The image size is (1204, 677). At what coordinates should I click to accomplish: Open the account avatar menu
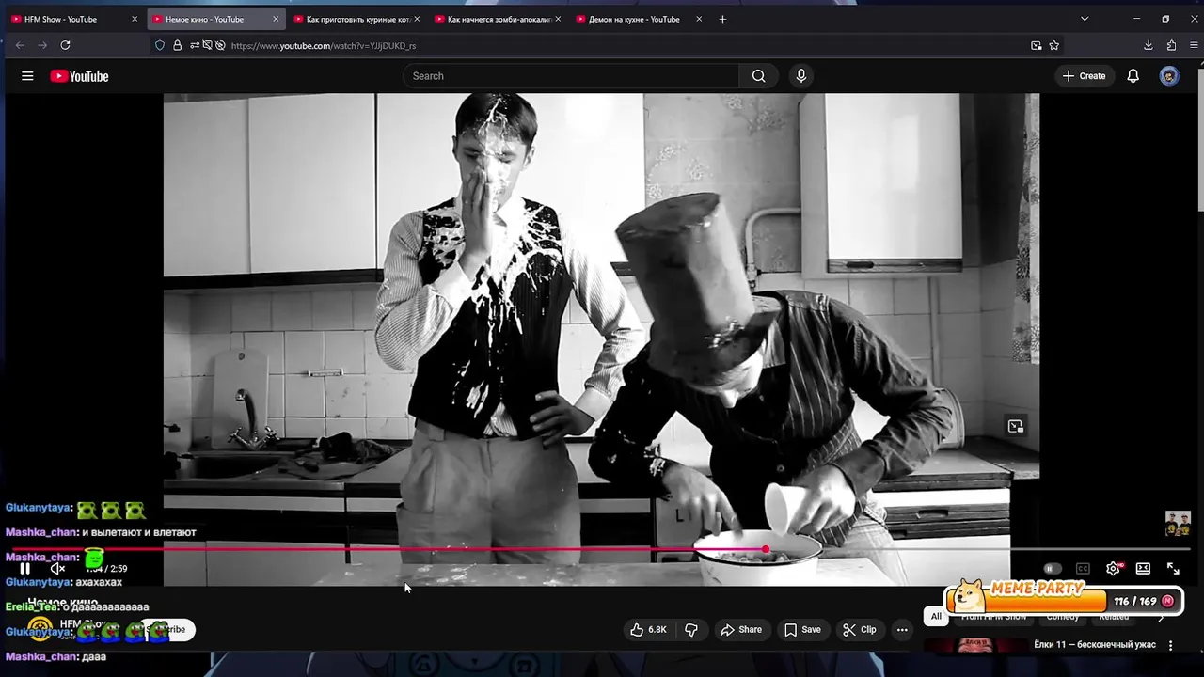click(x=1169, y=76)
